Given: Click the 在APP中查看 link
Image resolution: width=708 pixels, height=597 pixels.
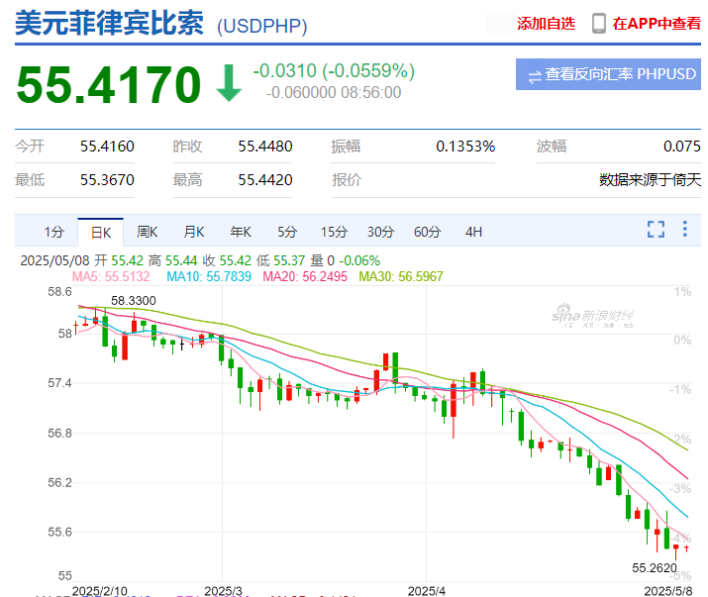Looking at the screenshot, I should (x=657, y=24).
